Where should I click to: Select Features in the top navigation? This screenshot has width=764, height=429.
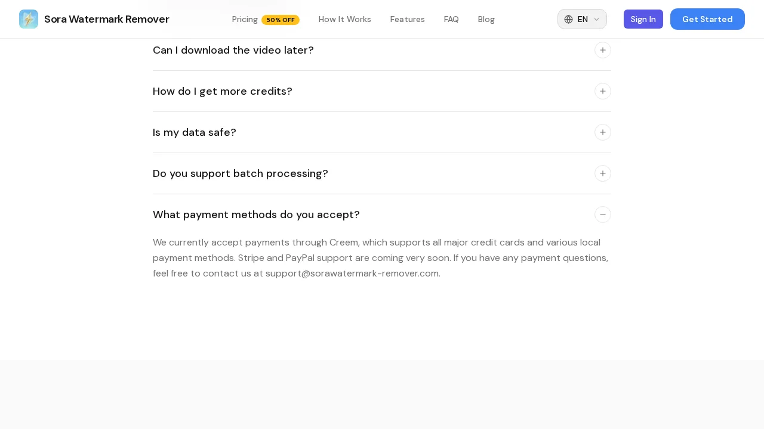pyautogui.click(x=407, y=19)
